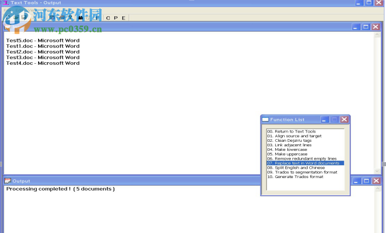Select 01. Align source and target
This screenshot has height=233, width=386.
pos(305,136)
